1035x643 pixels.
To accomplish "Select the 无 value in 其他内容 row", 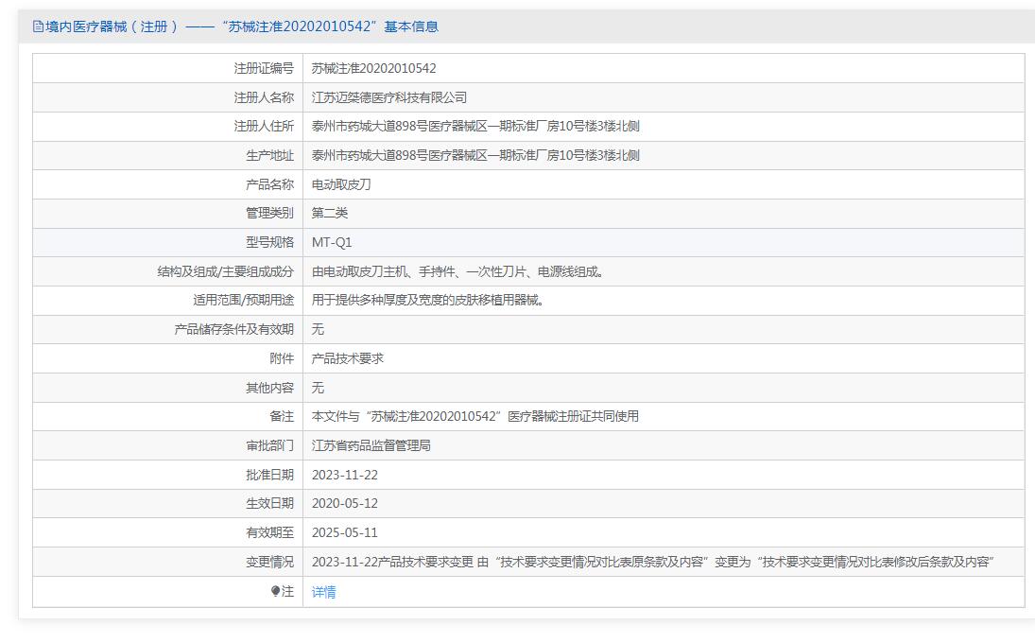I will pos(318,388).
